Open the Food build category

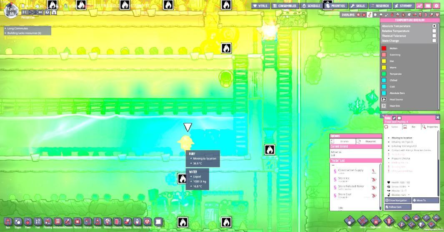click(38, 222)
